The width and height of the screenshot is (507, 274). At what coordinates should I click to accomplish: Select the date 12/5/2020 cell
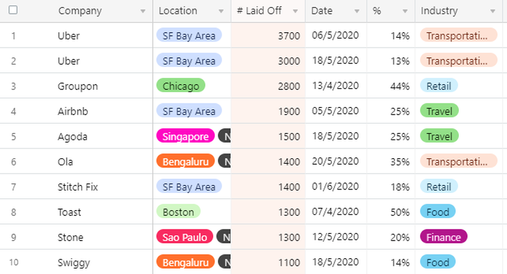[336, 237]
